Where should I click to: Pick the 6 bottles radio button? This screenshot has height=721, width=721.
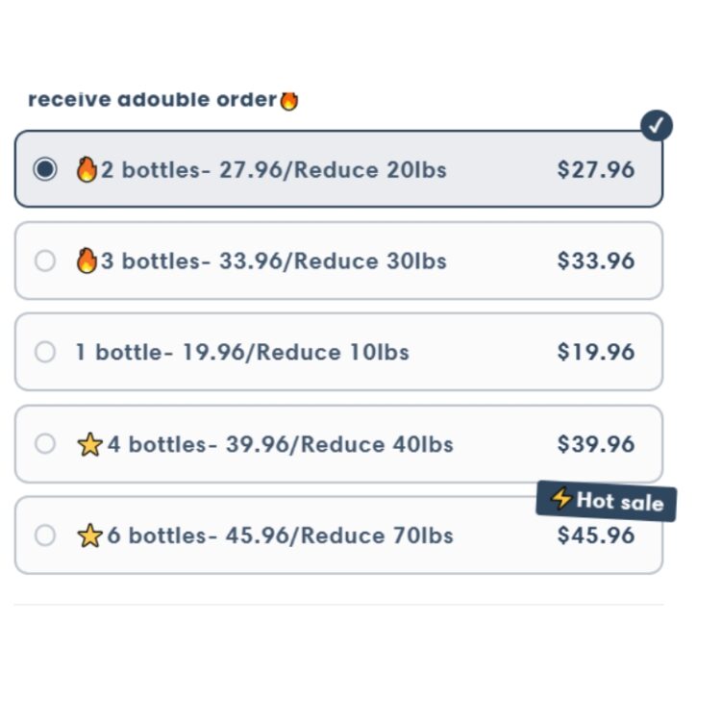[45, 535]
